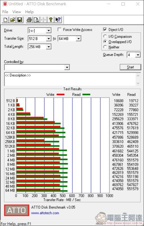Click the New document toolbar icon

click(x=5, y=19)
